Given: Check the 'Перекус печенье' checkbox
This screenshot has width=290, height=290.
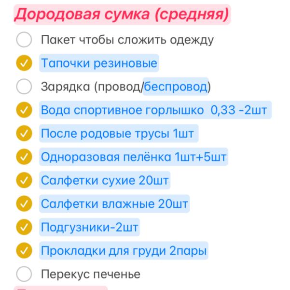Looking at the screenshot, I should pyautogui.click(x=24, y=275).
